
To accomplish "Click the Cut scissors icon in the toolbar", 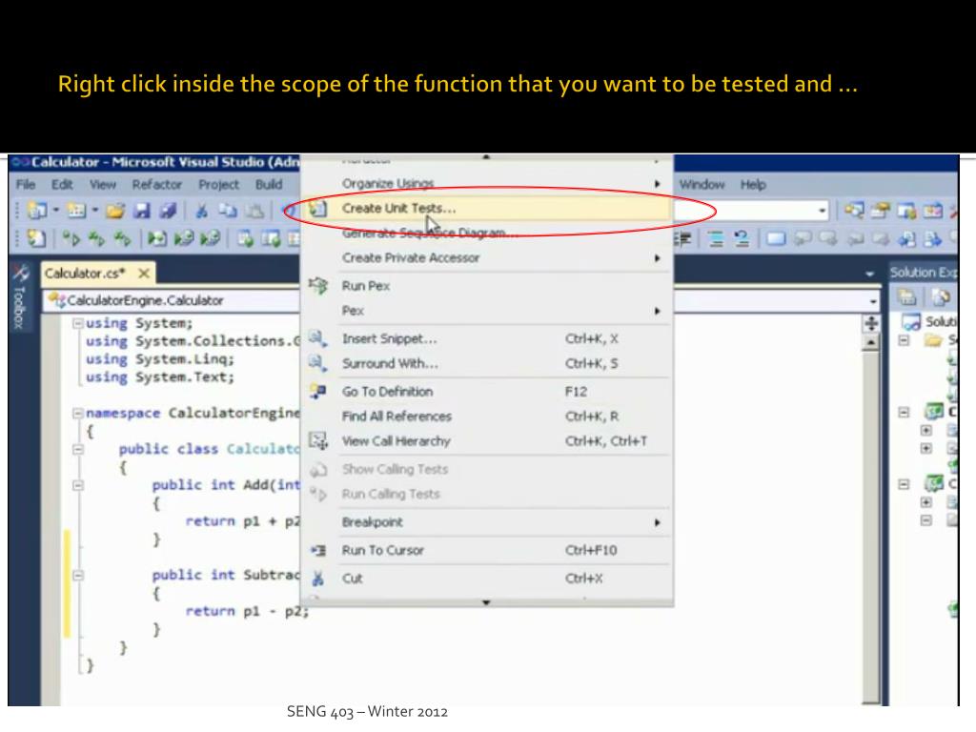I will (x=201, y=211).
